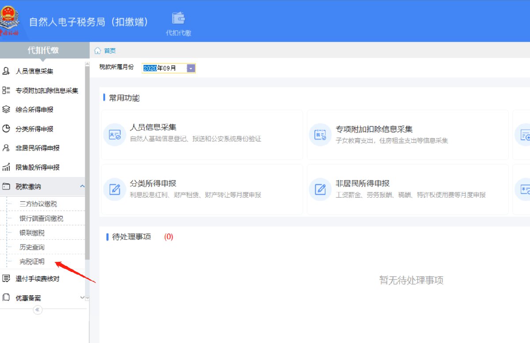Click the 代扣代缴 wallet icon in header
Viewport: 530px width, 343px height.
[x=178, y=18]
